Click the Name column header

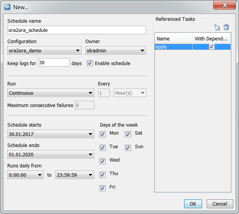point(174,38)
